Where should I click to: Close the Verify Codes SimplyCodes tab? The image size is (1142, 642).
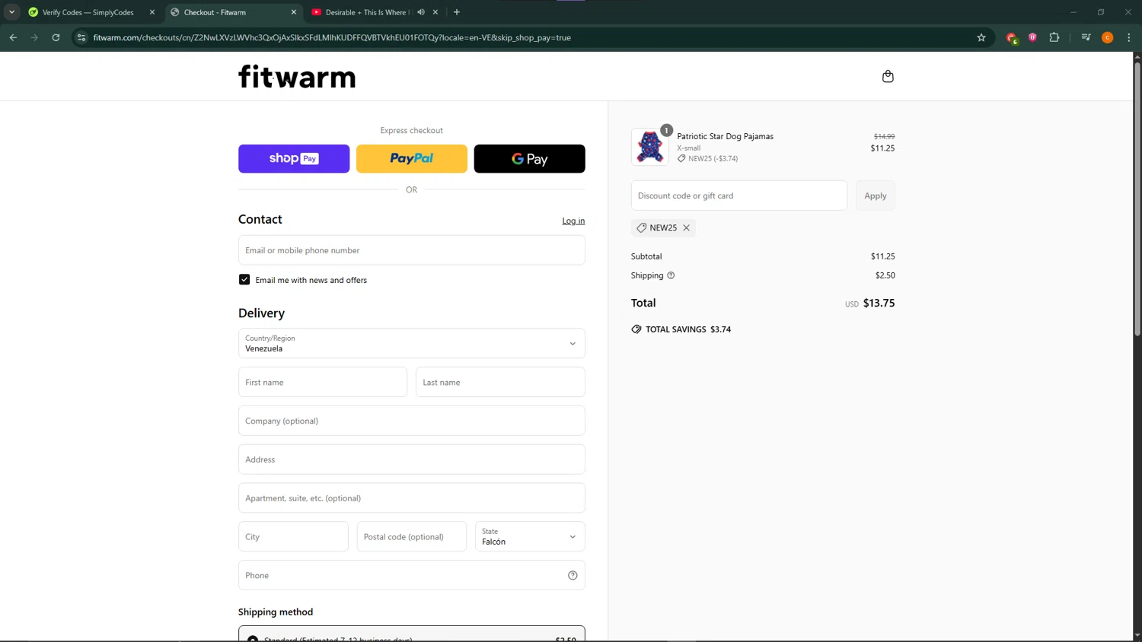point(152,12)
